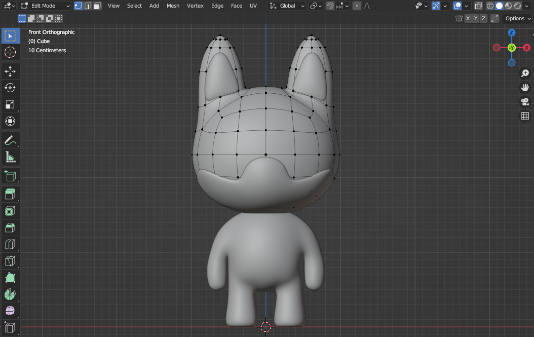Select the Move tool in the toolbar
Screen dimensions: 534x337
click(x=10, y=71)
